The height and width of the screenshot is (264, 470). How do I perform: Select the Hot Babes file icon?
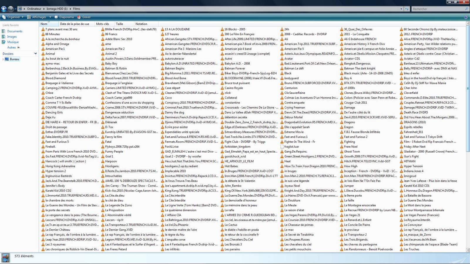click(222, 166)
